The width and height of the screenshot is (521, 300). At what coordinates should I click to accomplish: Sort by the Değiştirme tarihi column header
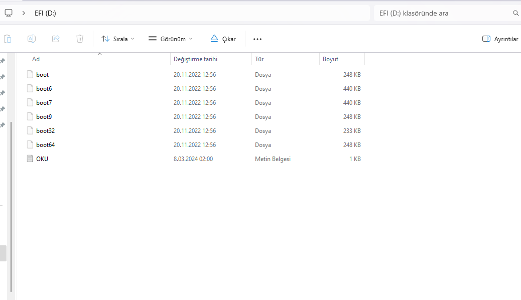(x=195, y=59)
